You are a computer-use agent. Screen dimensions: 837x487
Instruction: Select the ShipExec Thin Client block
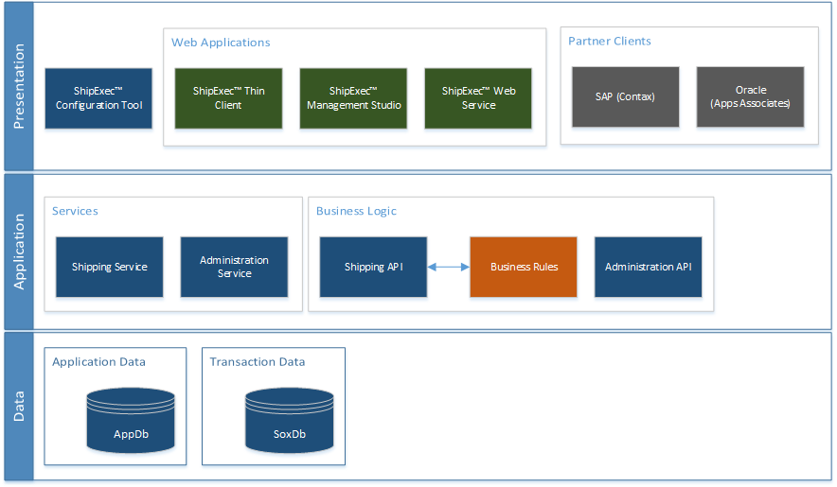[228, 98]
